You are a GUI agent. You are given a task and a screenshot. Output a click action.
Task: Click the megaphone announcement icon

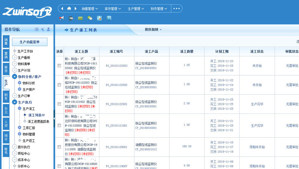(62, 18)
